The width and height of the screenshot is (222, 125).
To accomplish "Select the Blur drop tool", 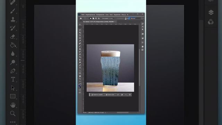I will coord(80,60).
